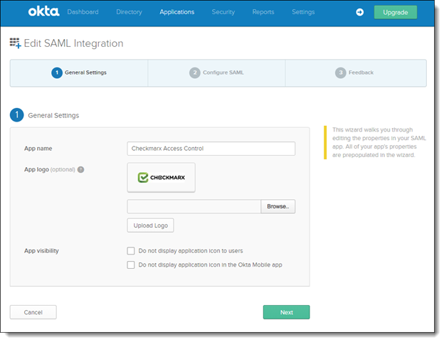
Task: Open the Applications menu
Action: coord(177,12)
